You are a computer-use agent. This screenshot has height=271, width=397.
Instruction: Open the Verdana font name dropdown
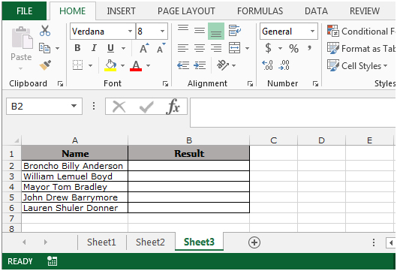tap(130, 31)
